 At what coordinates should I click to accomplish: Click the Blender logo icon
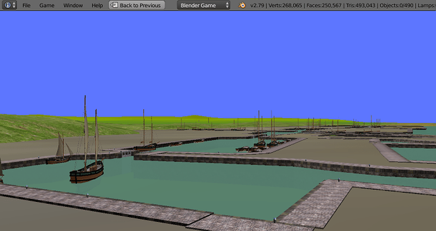[x=242, y=5]
